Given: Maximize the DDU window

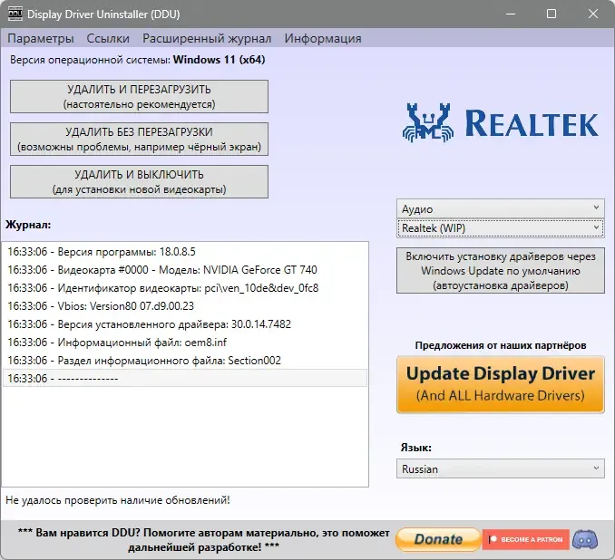Looking at the screenshot, I should 552,14.
